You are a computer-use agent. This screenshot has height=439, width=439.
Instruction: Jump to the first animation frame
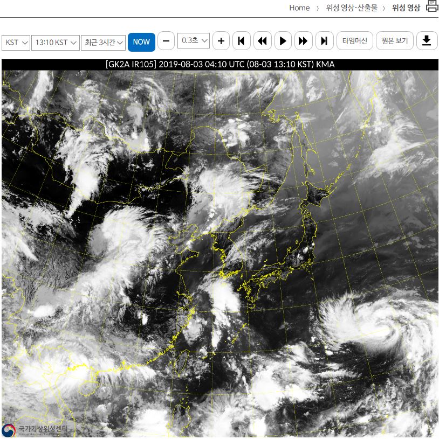pyautogui.click(x=241, y=41)
